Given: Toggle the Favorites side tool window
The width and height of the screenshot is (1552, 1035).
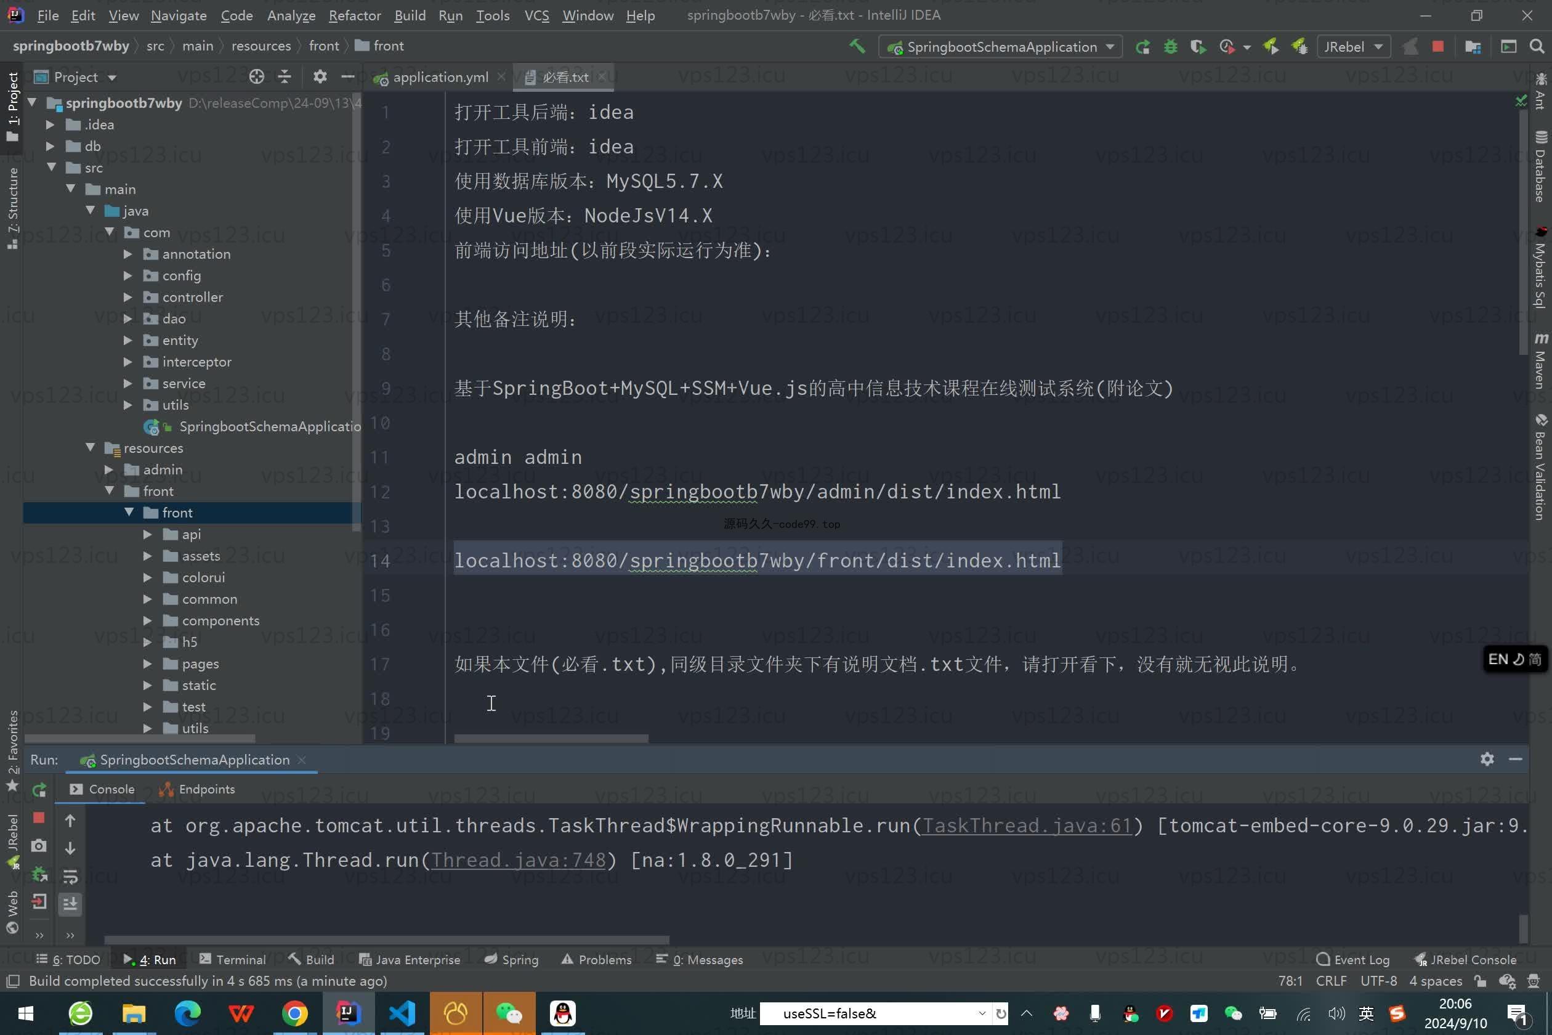Looking at the screenshot, I should (12, 750).
